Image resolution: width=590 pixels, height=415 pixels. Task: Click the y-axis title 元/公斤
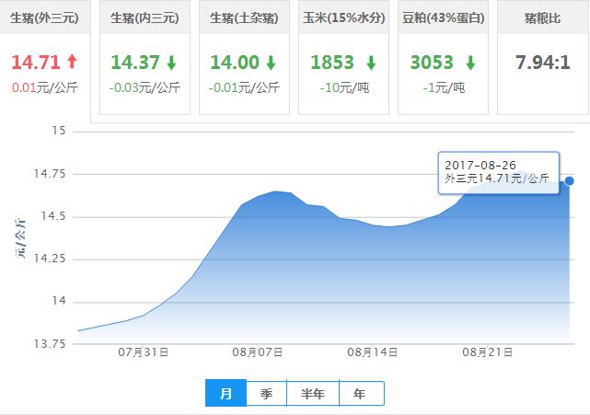pyautogui.click(x=20, y=237)
